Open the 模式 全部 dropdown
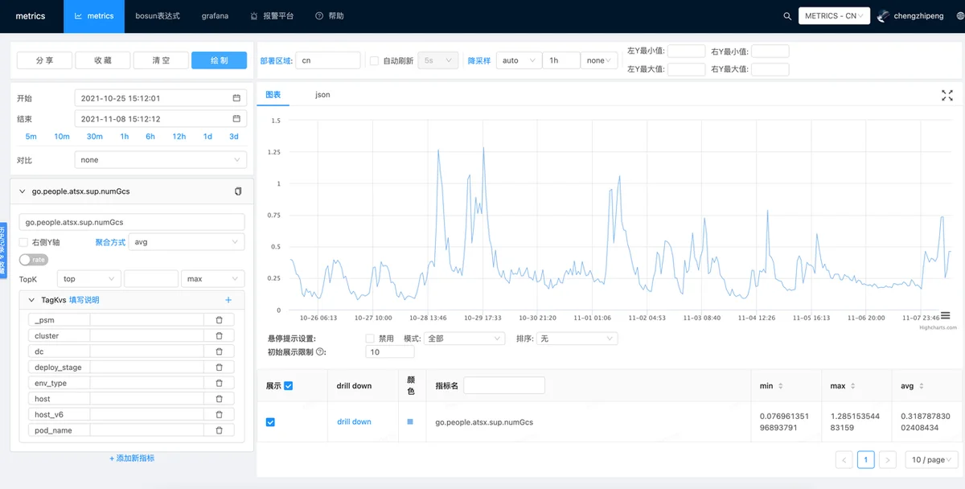Screen dimensions: 965x489 coord(464,339)
